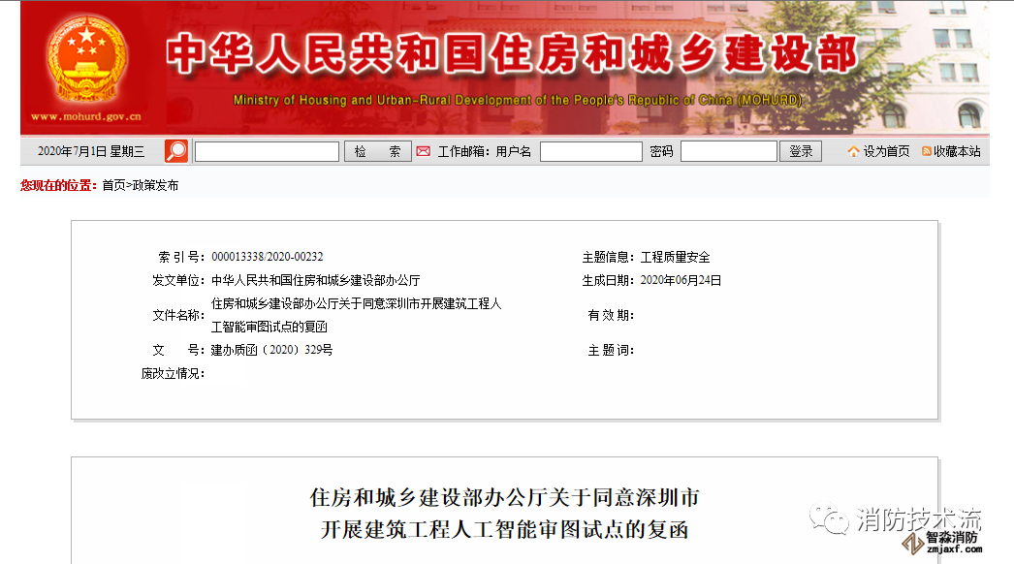This screenshot has width=1014, height=564.
Task: Click the 中华人民共和国住房和城乡建设部 banner title
Action: (511, 55)
